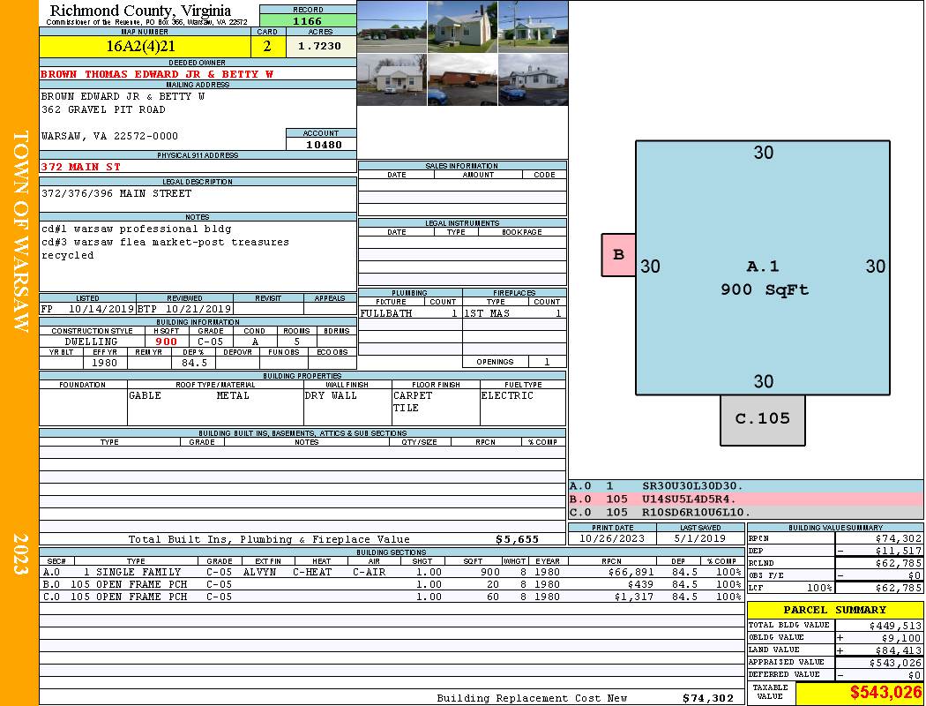Click the yellow Parcel Summary header

[835, 610]
